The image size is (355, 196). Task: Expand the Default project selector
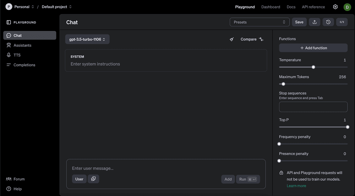(56, 7)
